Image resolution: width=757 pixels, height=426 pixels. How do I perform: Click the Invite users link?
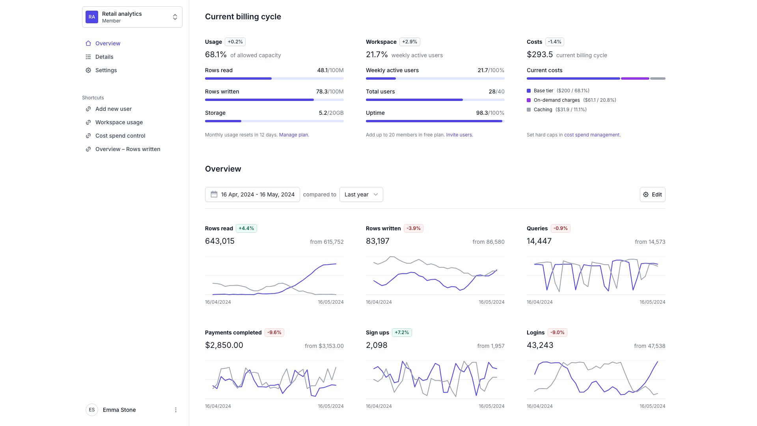pyautogui.click(x=459, y=135)
